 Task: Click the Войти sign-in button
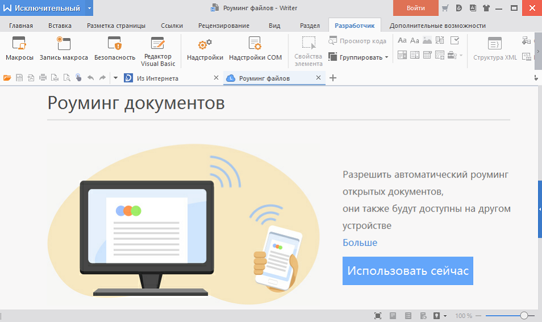[416, 8]
